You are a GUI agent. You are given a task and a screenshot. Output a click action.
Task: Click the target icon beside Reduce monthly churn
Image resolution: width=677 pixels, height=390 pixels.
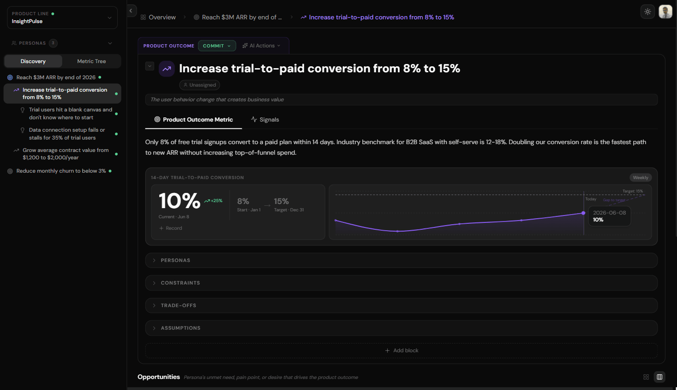pyautogui.click(x=10, y=171)
